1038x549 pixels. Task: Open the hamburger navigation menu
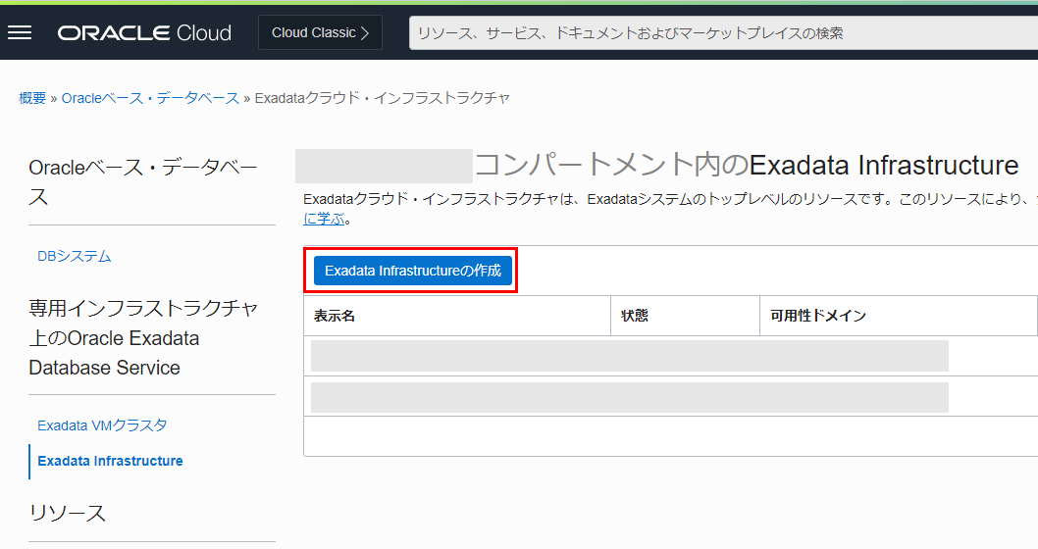[20, 32]
